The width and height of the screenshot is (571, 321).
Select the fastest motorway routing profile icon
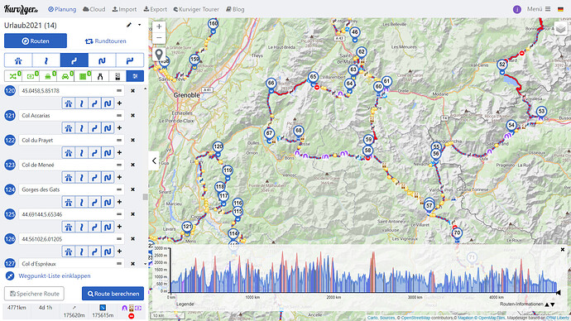pyautogui.click(x=18, y=60)
